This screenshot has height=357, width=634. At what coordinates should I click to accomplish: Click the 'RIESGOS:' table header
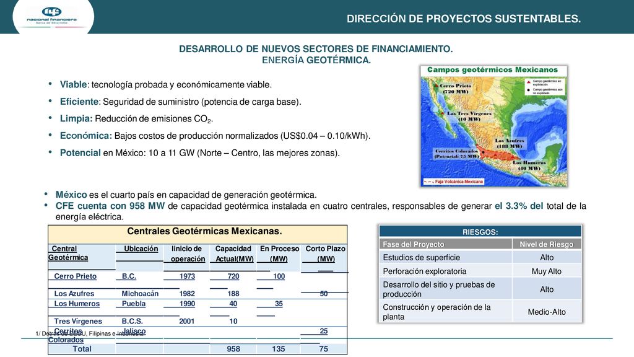480,232
